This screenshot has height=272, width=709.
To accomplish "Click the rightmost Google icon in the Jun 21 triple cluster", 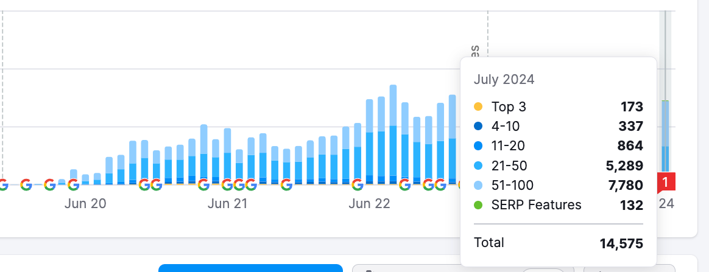I will pos(250,184).
